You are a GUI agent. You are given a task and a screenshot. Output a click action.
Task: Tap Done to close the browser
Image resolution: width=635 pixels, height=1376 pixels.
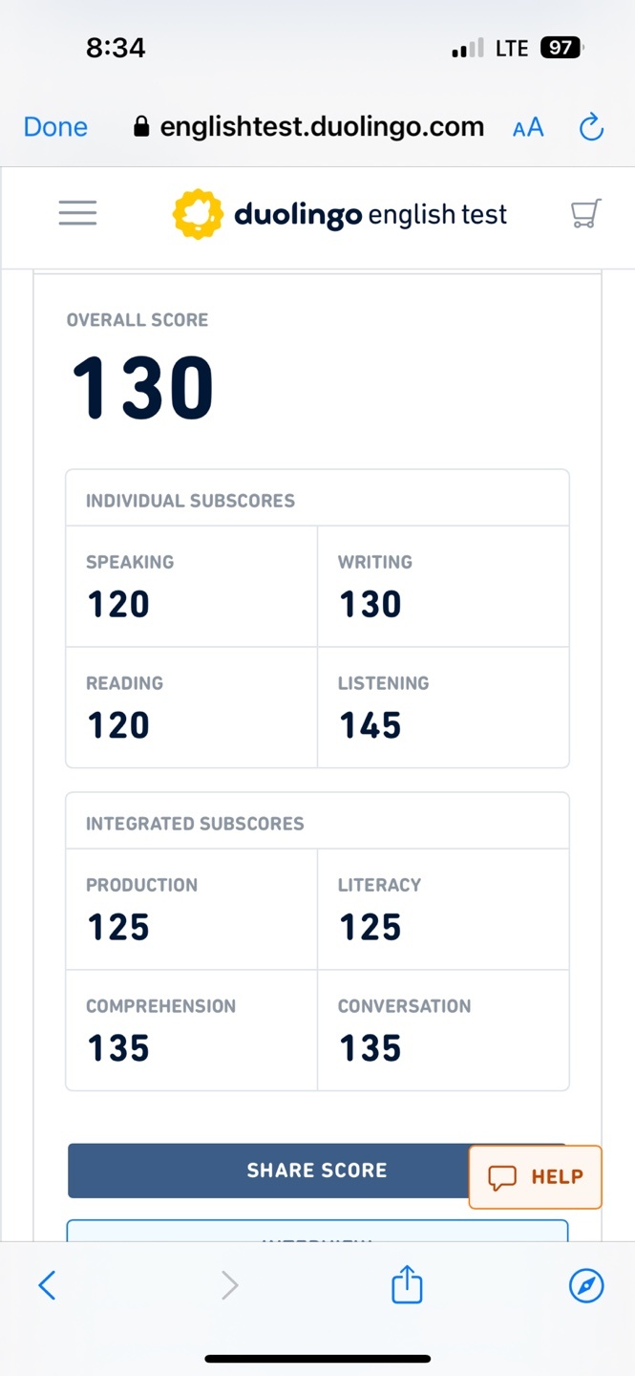coord(55,127)
